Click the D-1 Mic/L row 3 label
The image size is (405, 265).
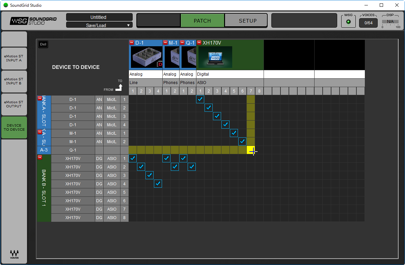click(112, 116)
